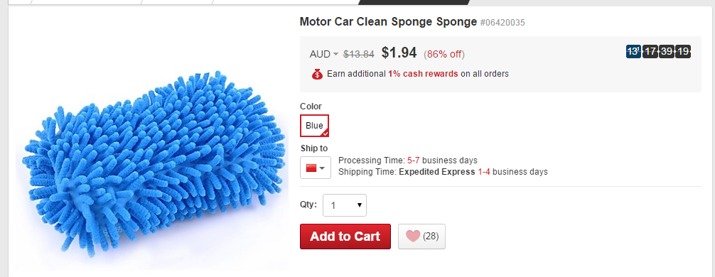Click the countdown box showing 39
The height and width of the screenshot is (277, 715).
pyautogui.click(x=667, y=51)
